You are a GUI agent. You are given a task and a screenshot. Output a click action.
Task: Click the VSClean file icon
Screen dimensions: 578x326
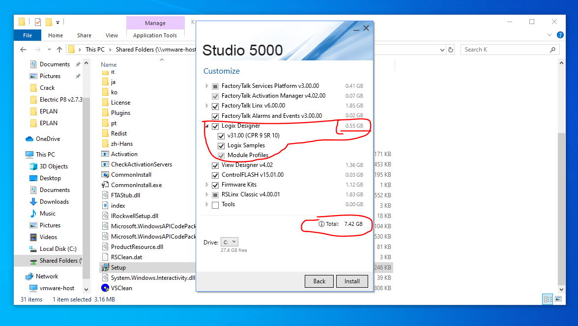pos(105,288)
